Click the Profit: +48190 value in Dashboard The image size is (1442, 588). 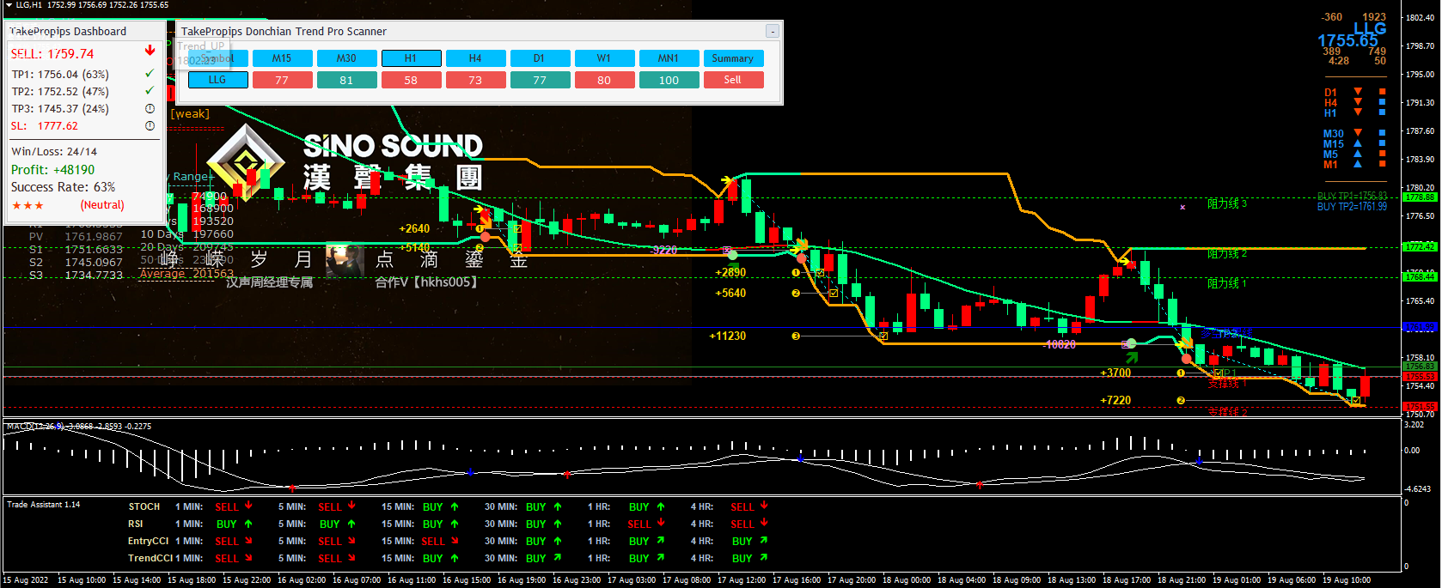(x=52, y=170)
